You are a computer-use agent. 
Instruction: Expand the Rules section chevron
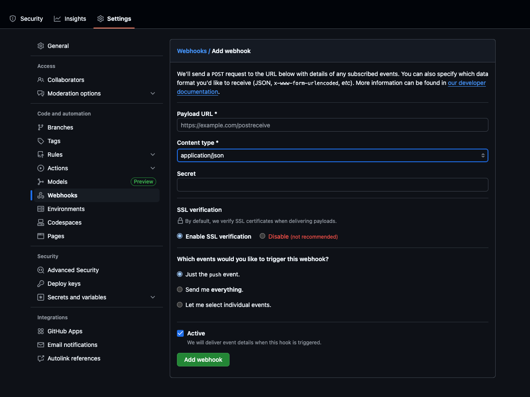153,155
